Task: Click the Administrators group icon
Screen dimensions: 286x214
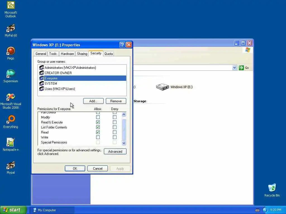Action: coord(42,67)
